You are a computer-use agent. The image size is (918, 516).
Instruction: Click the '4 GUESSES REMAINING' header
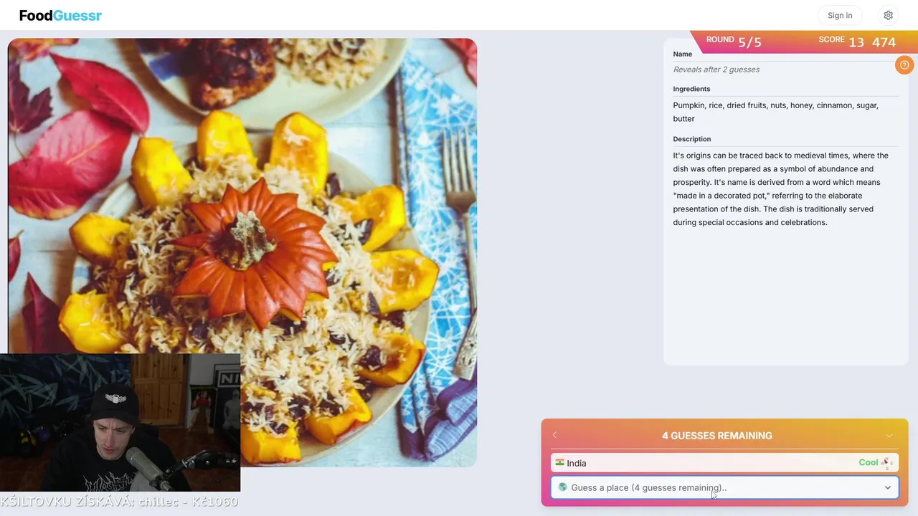click(x=717, y=436)
